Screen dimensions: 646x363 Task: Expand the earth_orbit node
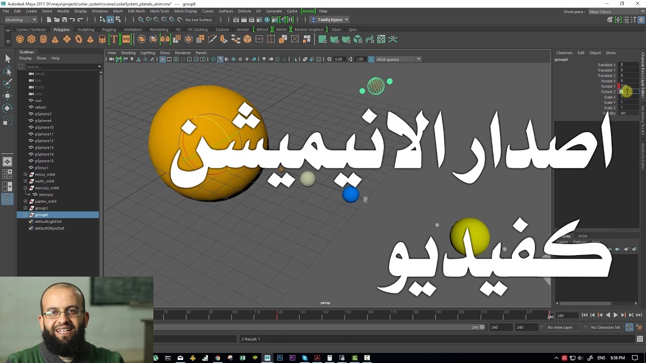(25, 181)
